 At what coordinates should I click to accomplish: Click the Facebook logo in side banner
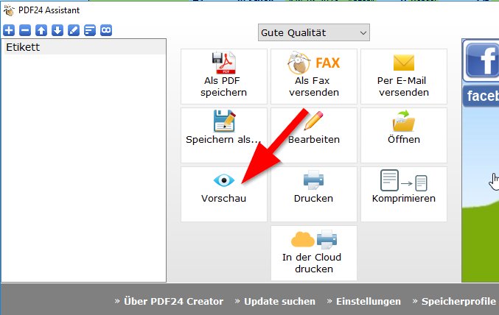(483, 60)
